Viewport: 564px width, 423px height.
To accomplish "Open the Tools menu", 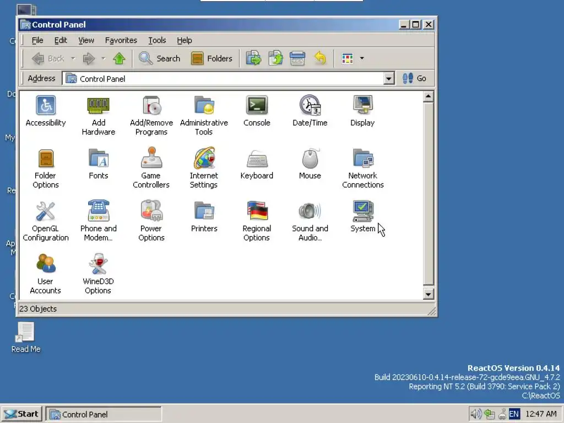I will tap(157, 40).
